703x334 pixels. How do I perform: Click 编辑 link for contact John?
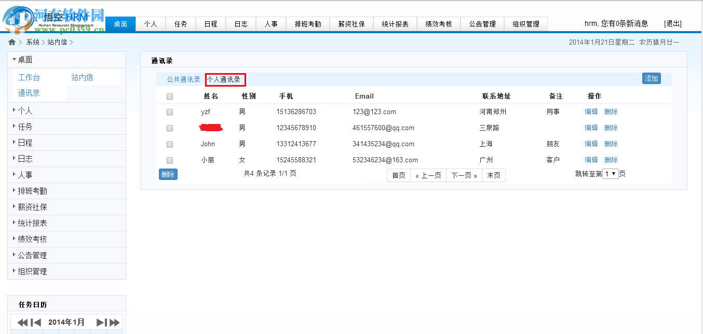coord(590,144)
